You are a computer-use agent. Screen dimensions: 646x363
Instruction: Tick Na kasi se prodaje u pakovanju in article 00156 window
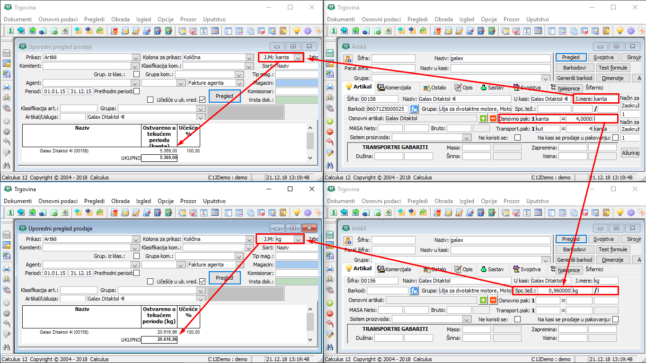(x=615, y=319)
